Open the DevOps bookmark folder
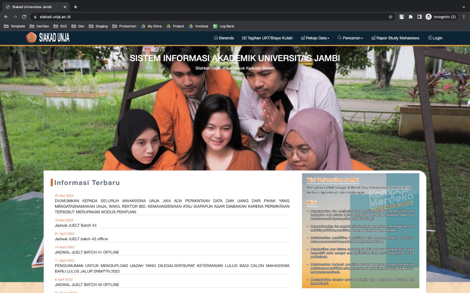The width and height of the screenshot is (470, 293). 39,26
